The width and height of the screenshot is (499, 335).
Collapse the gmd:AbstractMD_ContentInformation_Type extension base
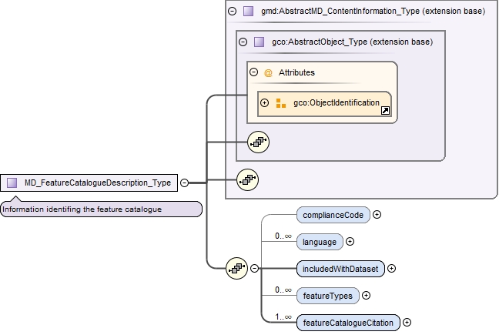(233, 12)
